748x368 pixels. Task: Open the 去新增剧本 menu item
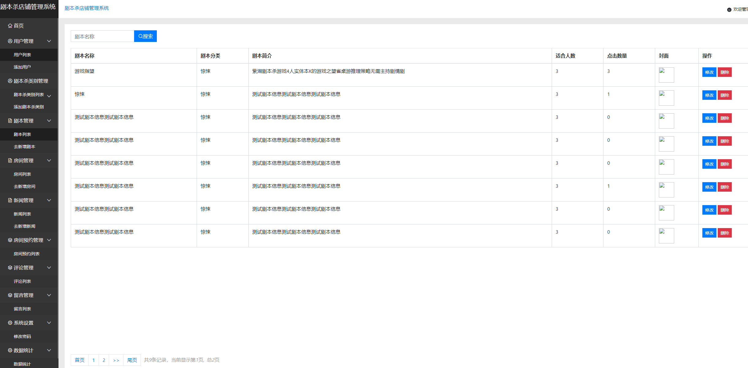tap(25, 147)
